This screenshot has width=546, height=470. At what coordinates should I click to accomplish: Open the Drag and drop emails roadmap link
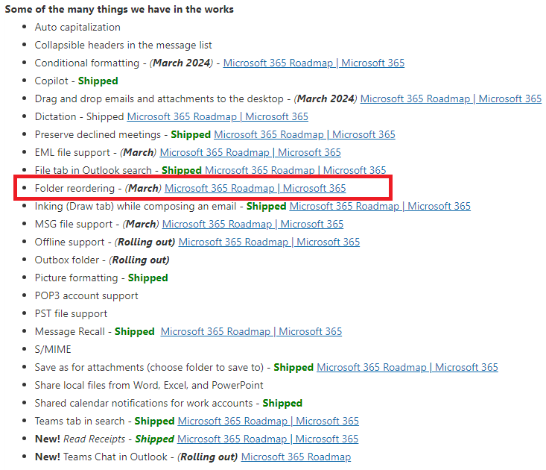point(451,98)
